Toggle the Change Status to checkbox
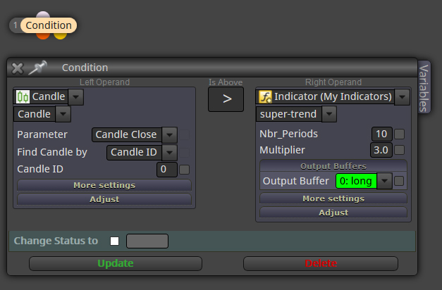Image resolution: width=442 pixels, height=290 pixels. [114, 241]
